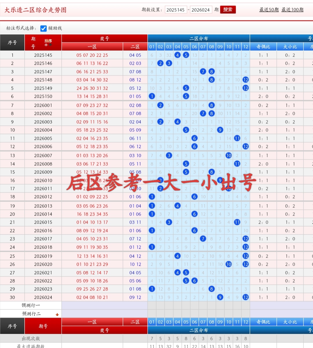Edit the start period field showing 2025145

(176, 10)
